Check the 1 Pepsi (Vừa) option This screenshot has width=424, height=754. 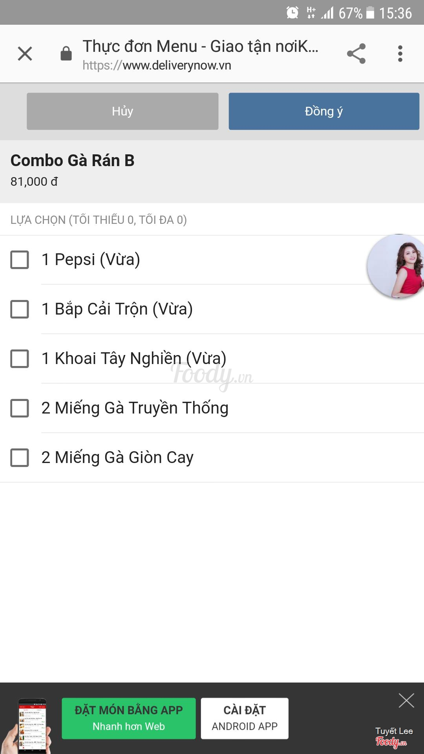tap(20, 260)
